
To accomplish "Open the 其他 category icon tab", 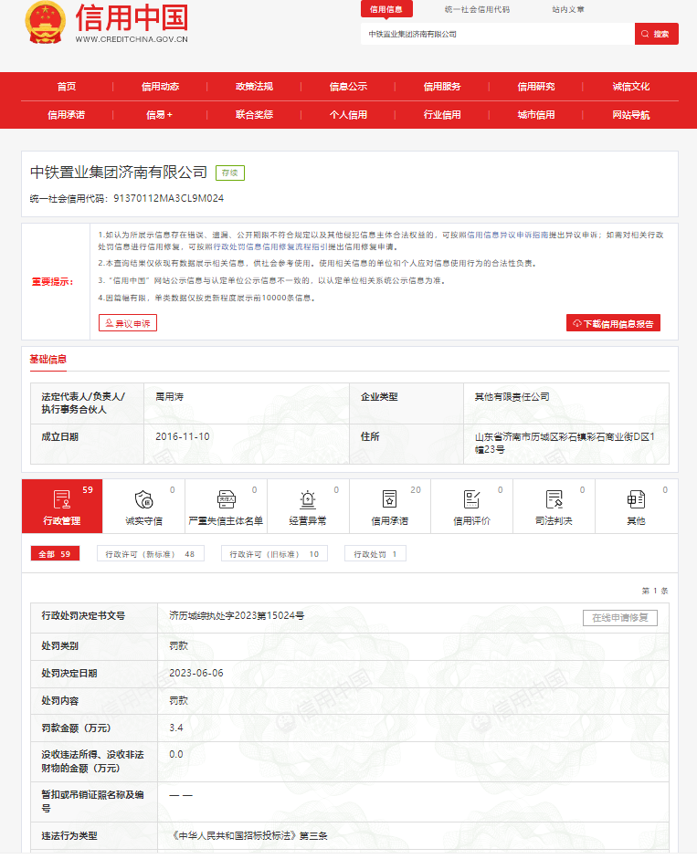I will pyautogui.click(x=636, y=507).
